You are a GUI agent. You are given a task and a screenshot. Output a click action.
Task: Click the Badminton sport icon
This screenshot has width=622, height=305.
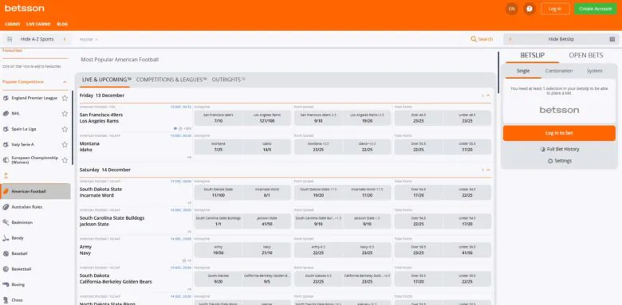click(x=6, y=222)
